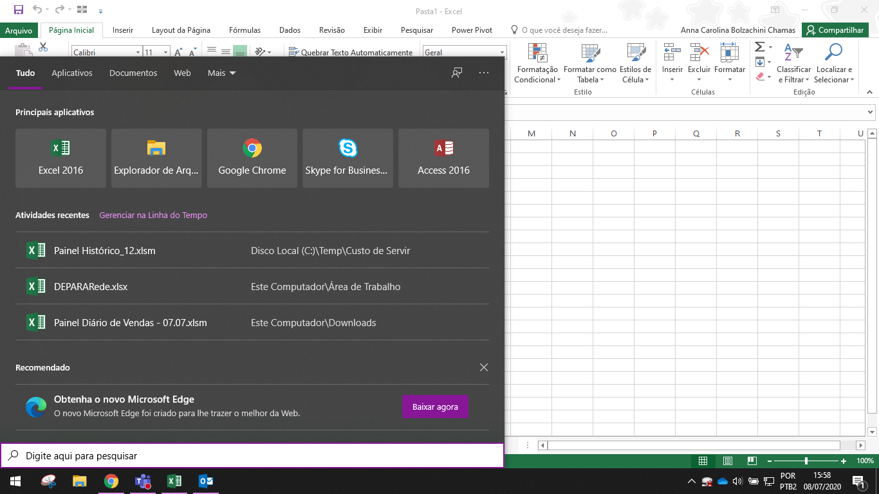Dismiss the Recomendado section with X
Screen dimensions: 879x494
point(484,367)
